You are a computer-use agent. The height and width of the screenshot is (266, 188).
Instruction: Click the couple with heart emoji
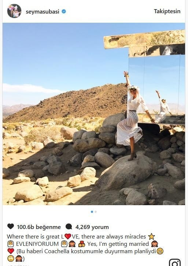click(x=82, y=244)
